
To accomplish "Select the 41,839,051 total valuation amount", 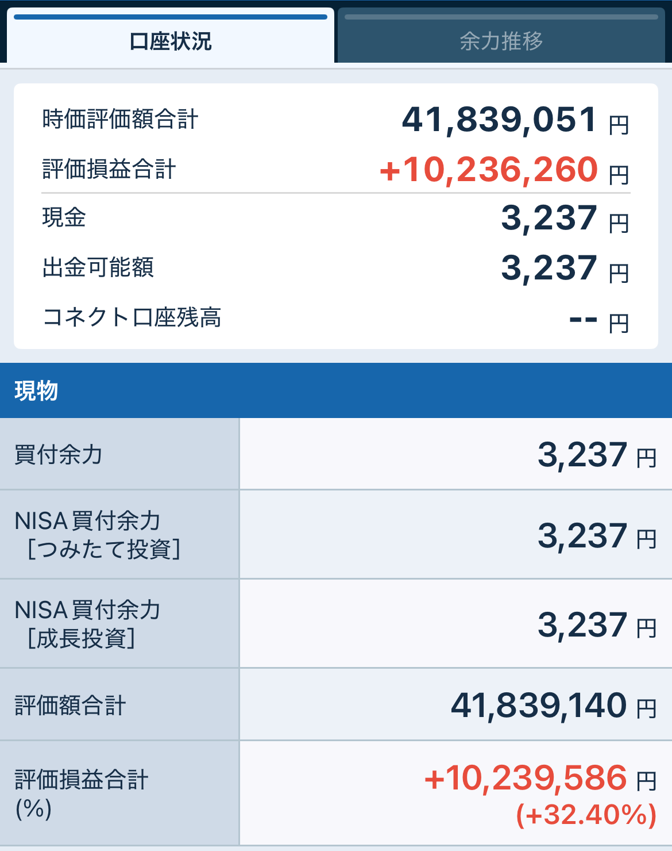I will click(x=499, y=120).
